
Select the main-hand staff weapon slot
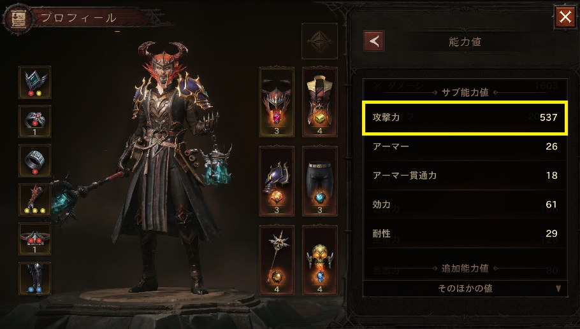(277, 260)
